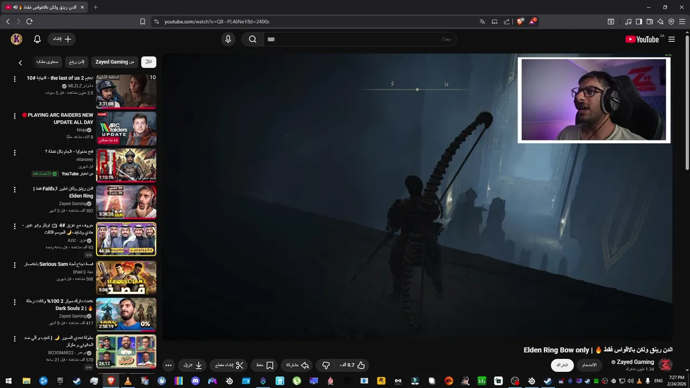This screenshot has width=690, height=388.
Task: Open the Ninja channel name link
Action: coord(81,130)
